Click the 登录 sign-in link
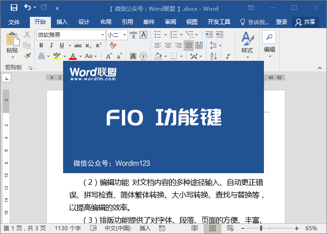This screenshot has height=234, width=327. coord(282,22)
